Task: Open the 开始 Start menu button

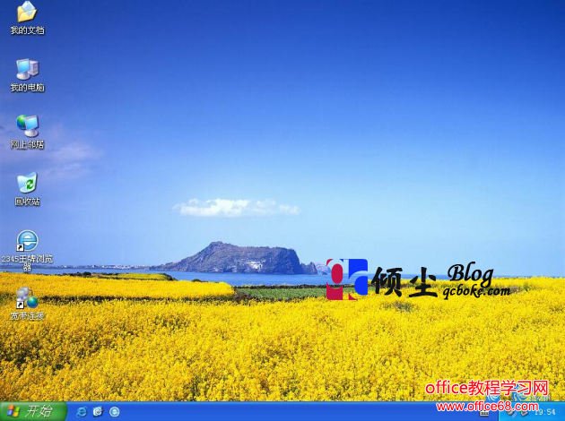Action: click(x=33, y=411)
